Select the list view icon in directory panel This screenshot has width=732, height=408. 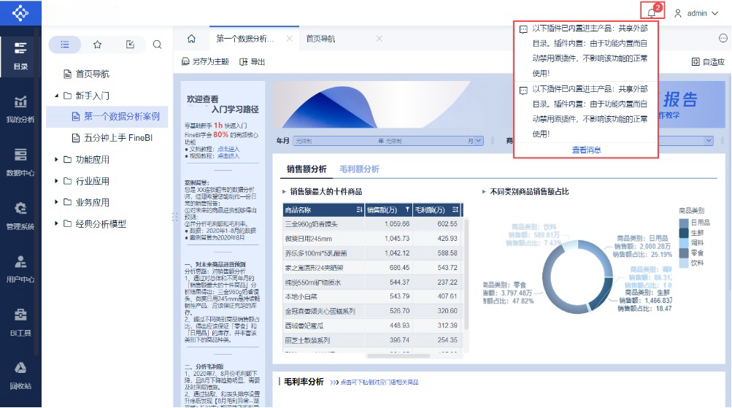click(x=65, y=45)
